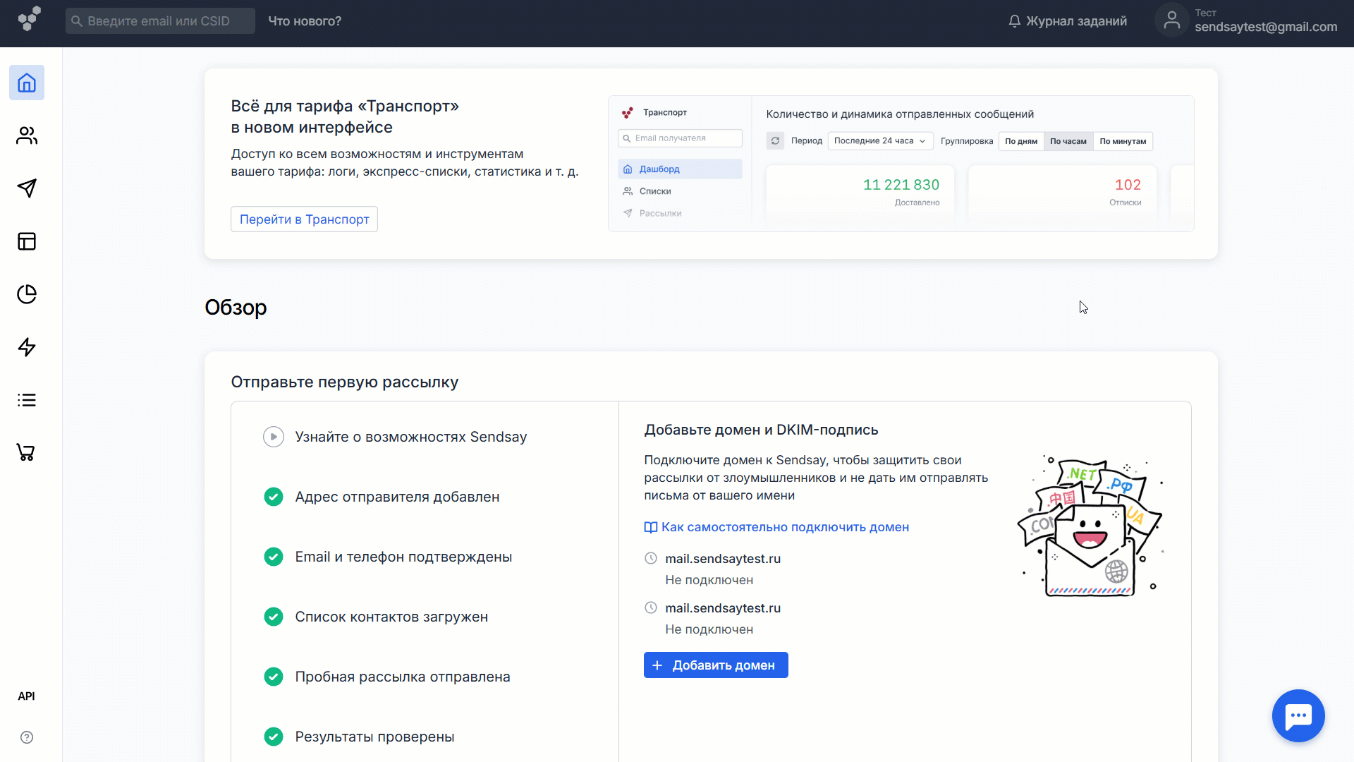The width and height of the screenshot is (1354, 762).
Task: Open the Home dashboard sidebar icon
Action: click(x=27, y=83)
